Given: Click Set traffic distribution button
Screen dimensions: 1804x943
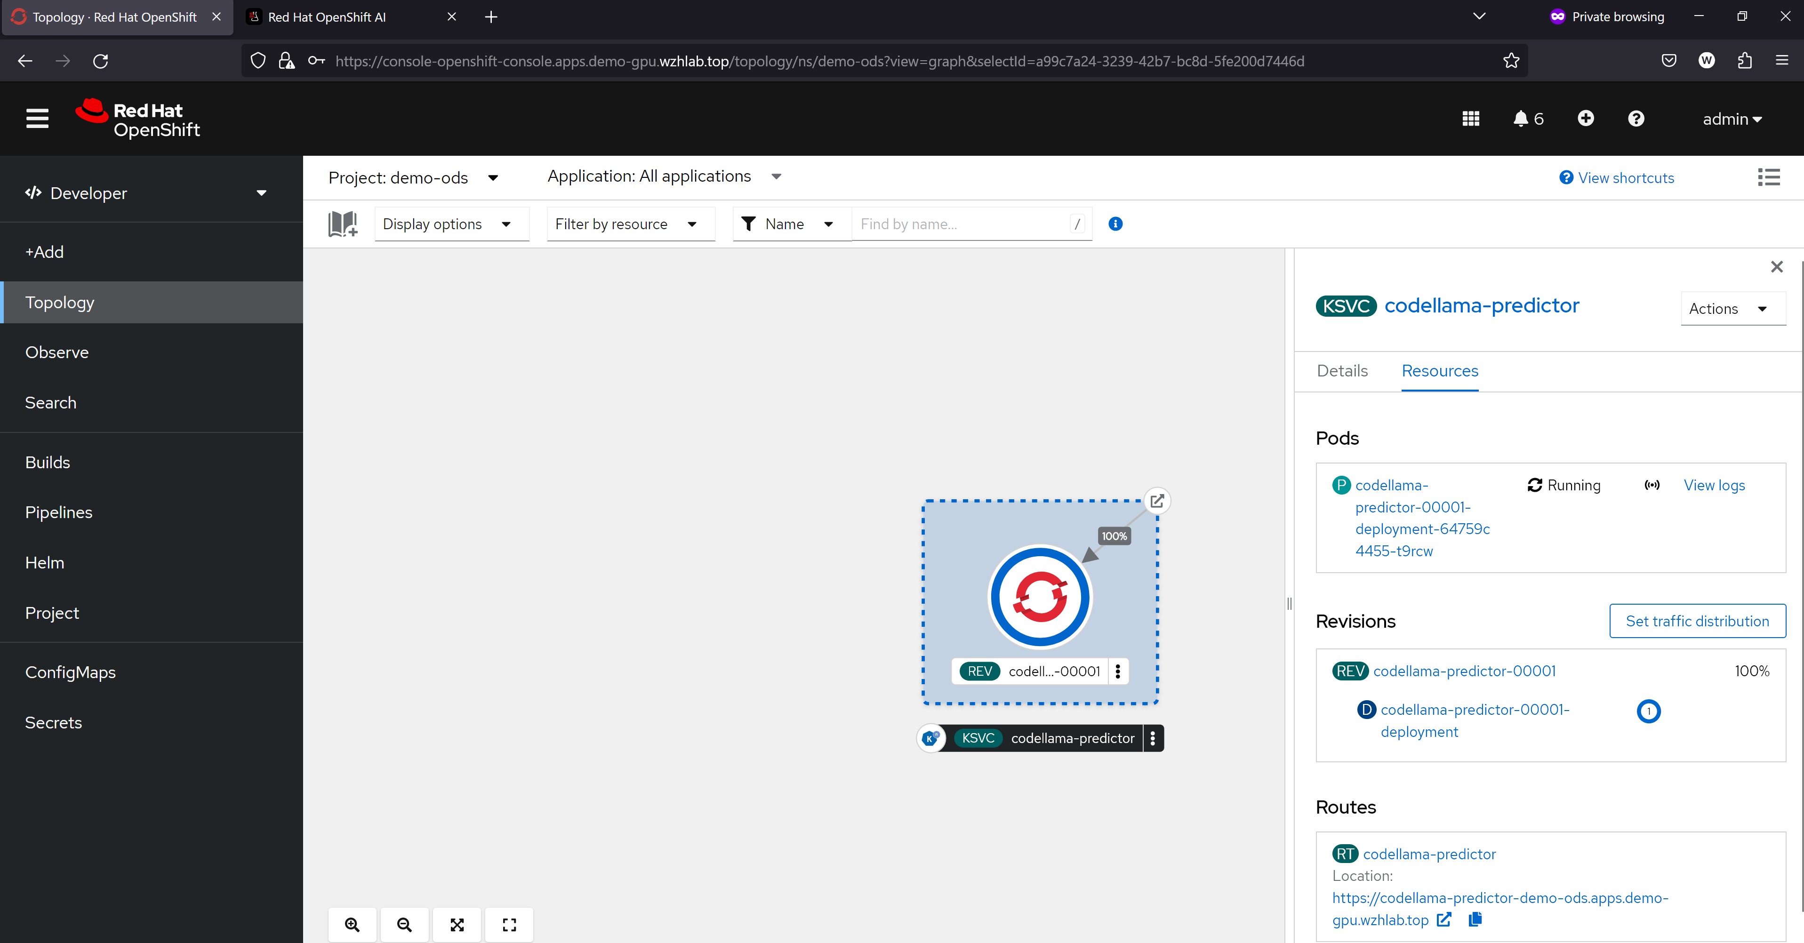Looking at the screenshot, I should [x=1697, y=621].
